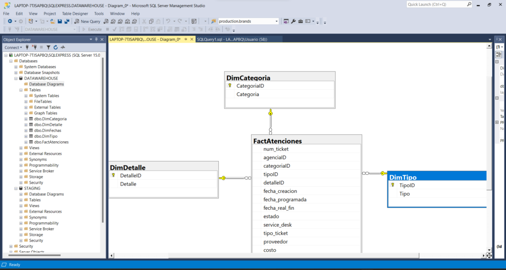Viewport: 506px width, 270px height.
Task: Open the activity monitor icon in Object Explorer
Action: (x=62, y=47)
